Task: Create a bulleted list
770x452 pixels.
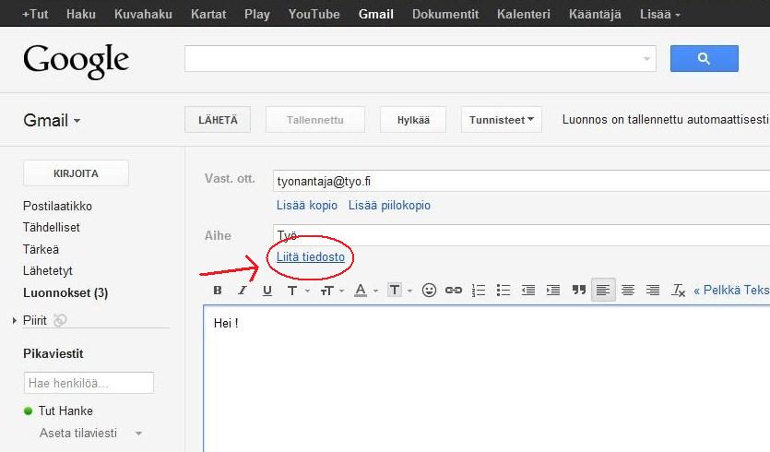Action: pos(503,291)
